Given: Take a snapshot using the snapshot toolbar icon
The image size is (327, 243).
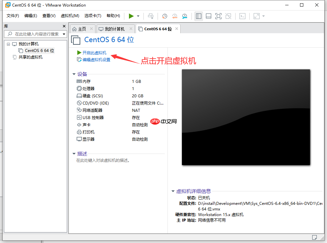Looking at the screenshot, I should point(164,16).
